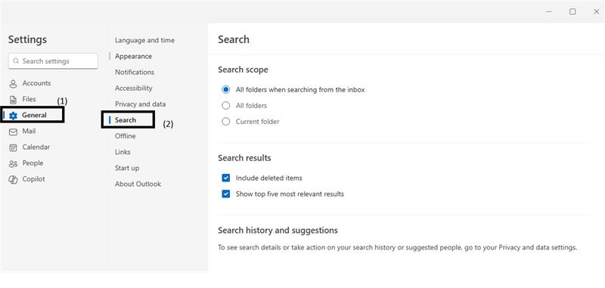Select the General settings category
605x288 pixels.
[34, 115]
